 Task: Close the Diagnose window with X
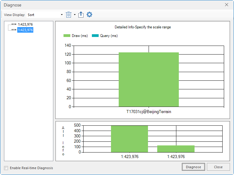(227, 5)
